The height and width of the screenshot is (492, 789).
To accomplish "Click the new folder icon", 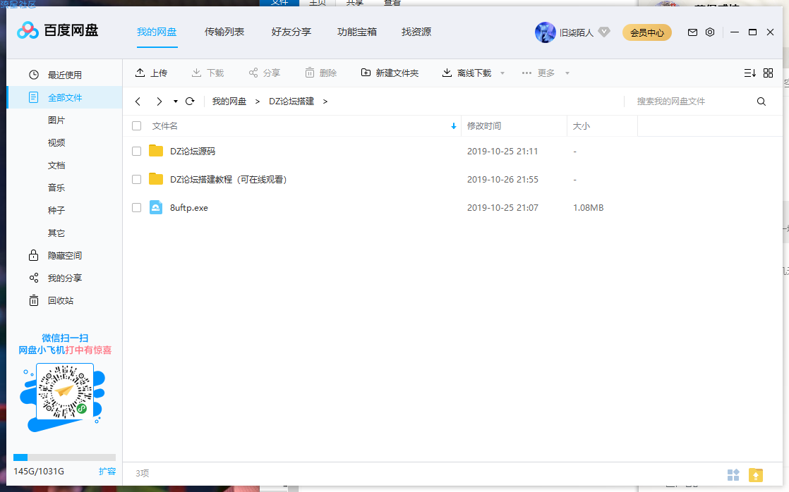I will coord(366,73).
